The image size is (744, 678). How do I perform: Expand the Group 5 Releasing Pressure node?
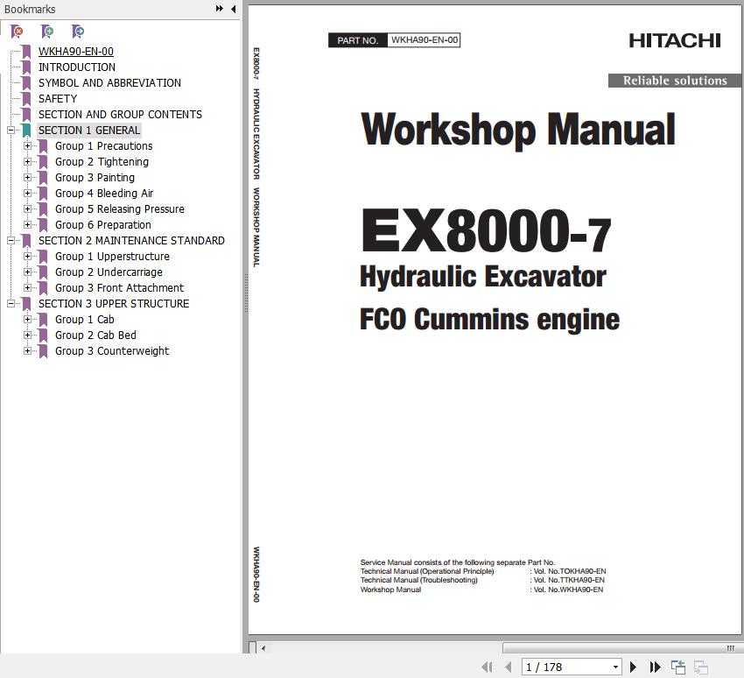(x=27, y=208)
